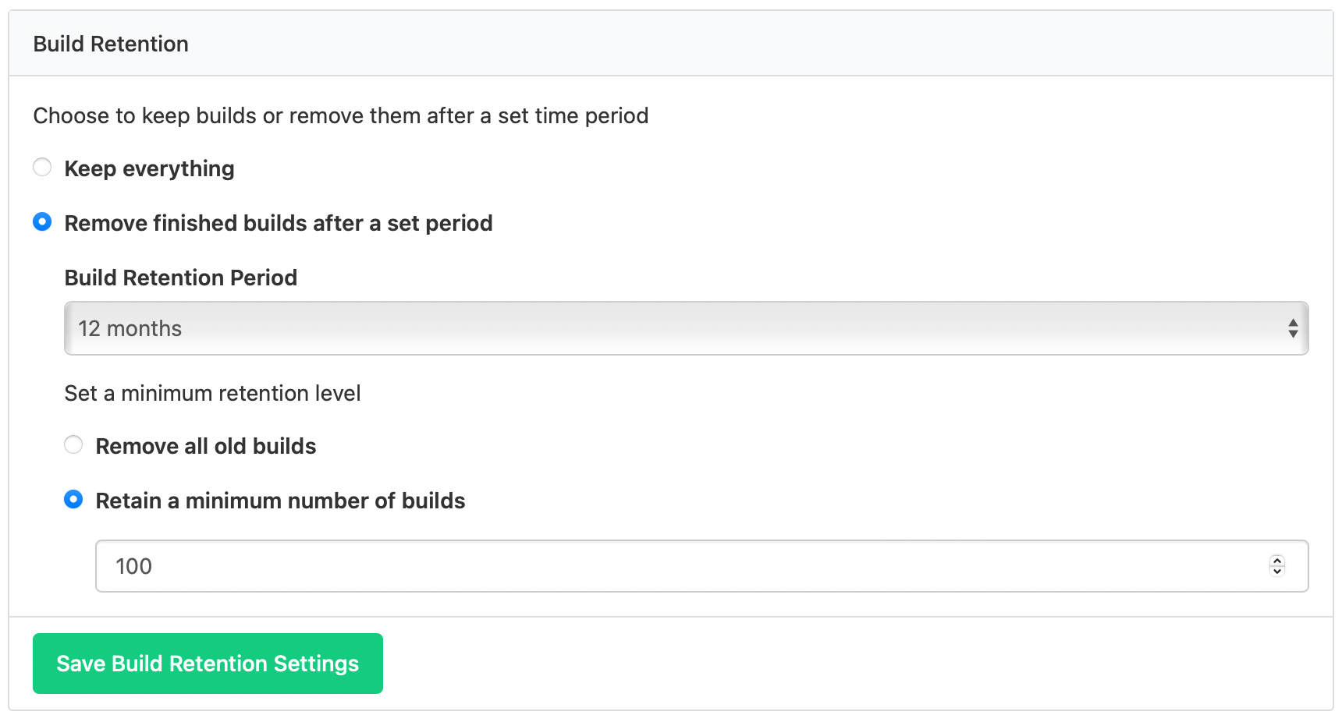1342x722 pixels.
Task: Click the 'Choose to keep builds' description text
Action: coord(340,115)
